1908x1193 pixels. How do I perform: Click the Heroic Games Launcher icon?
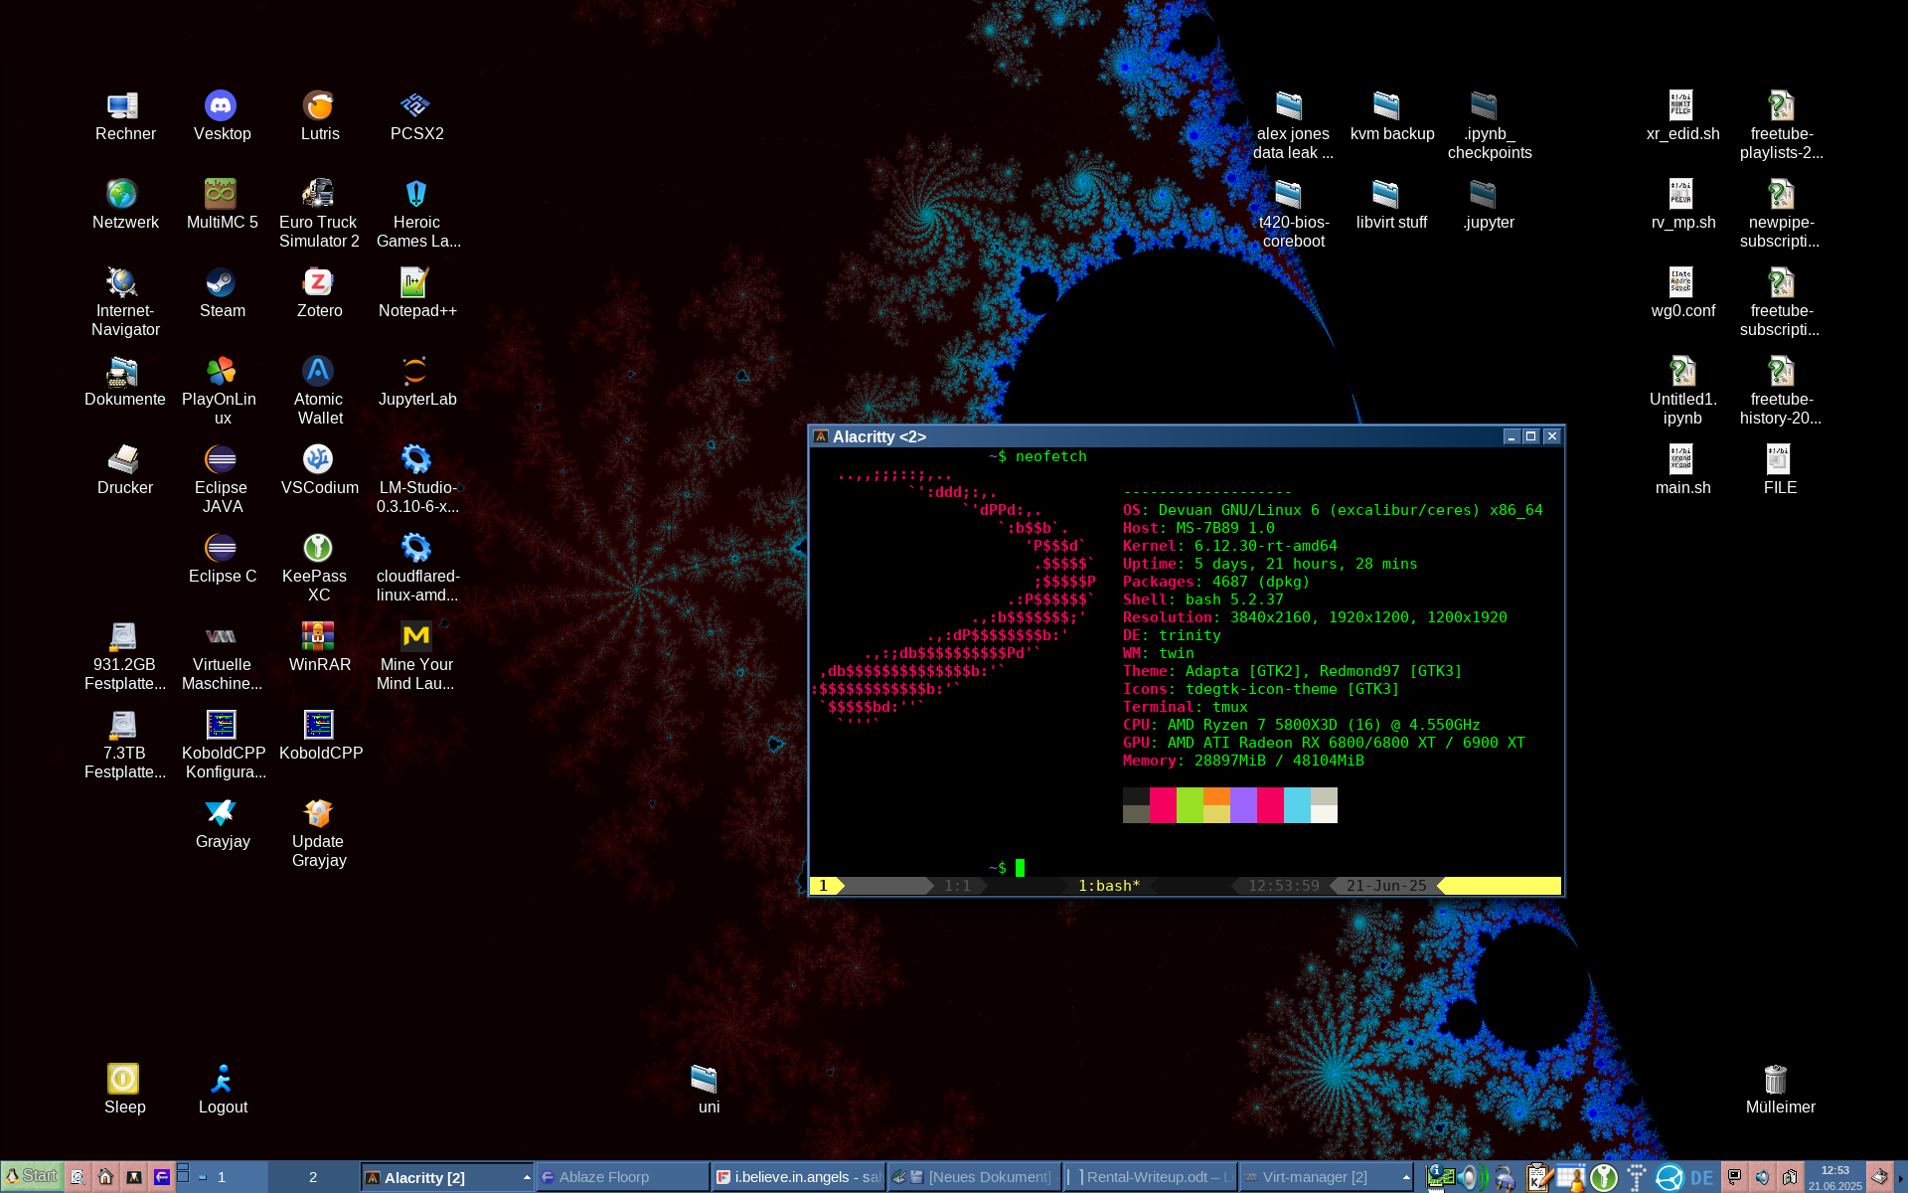[x=416, y=214]
